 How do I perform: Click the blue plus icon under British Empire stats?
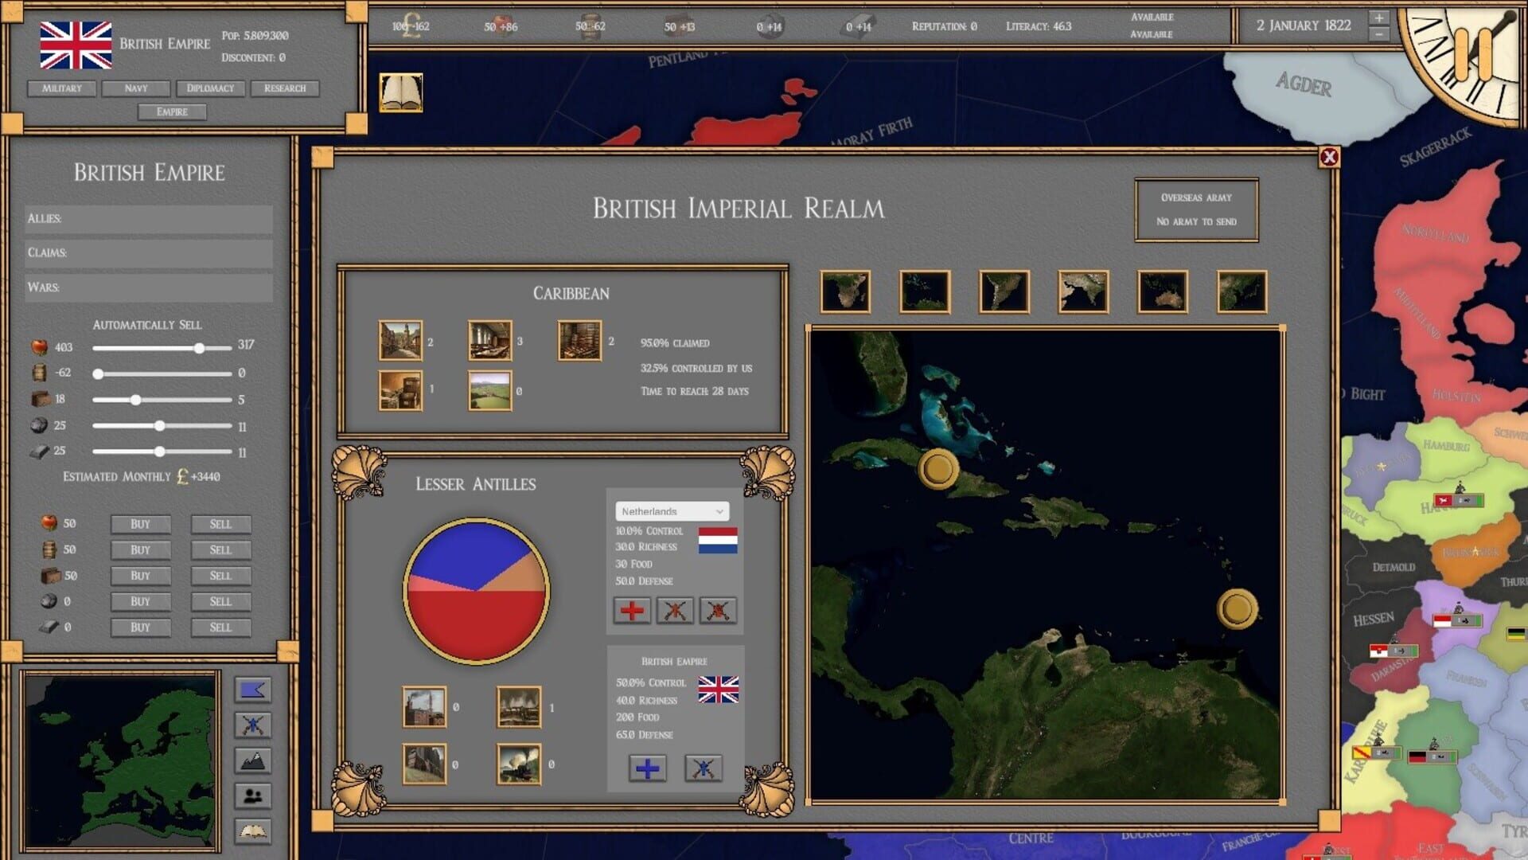click(x=647, y=768)
